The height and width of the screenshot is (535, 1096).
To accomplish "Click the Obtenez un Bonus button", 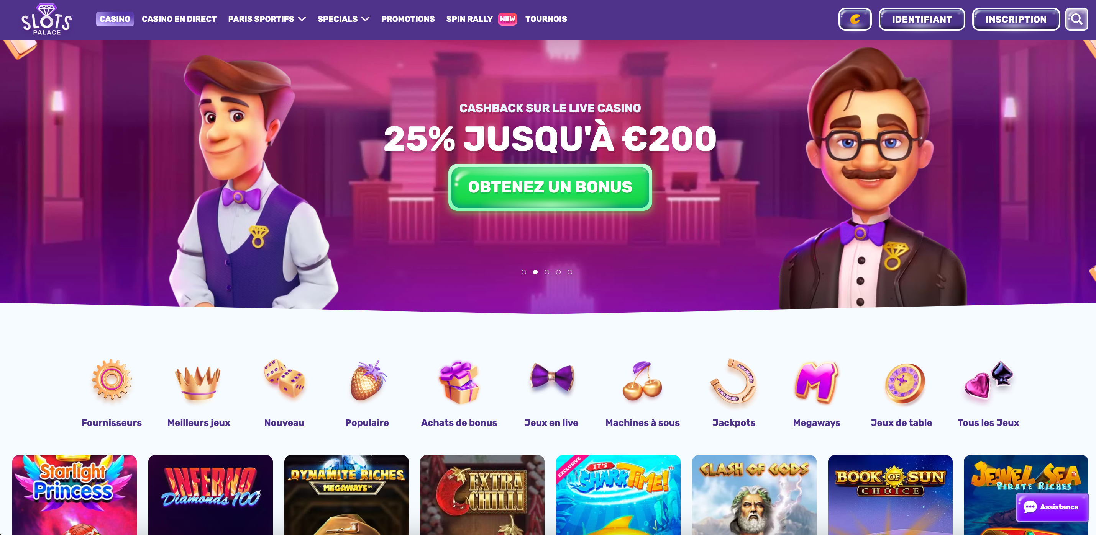I will [550, 187].
